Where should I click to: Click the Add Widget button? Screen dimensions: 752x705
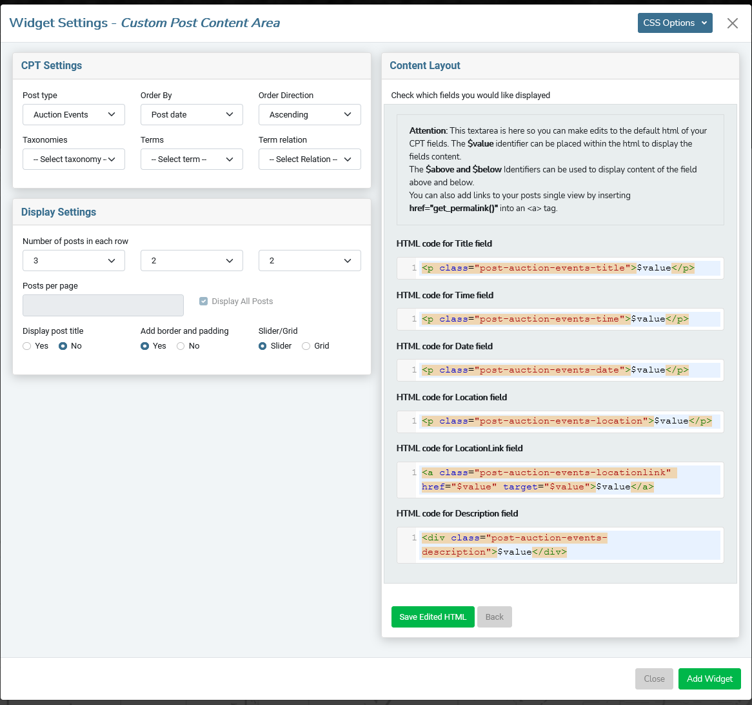tap(709, 679)
